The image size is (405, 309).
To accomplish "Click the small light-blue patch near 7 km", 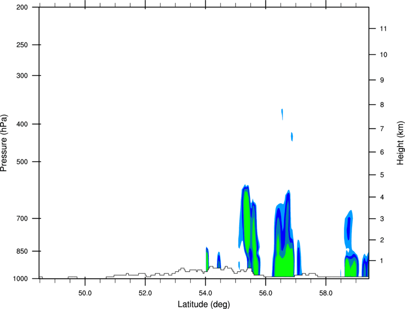I will [292, 136].
